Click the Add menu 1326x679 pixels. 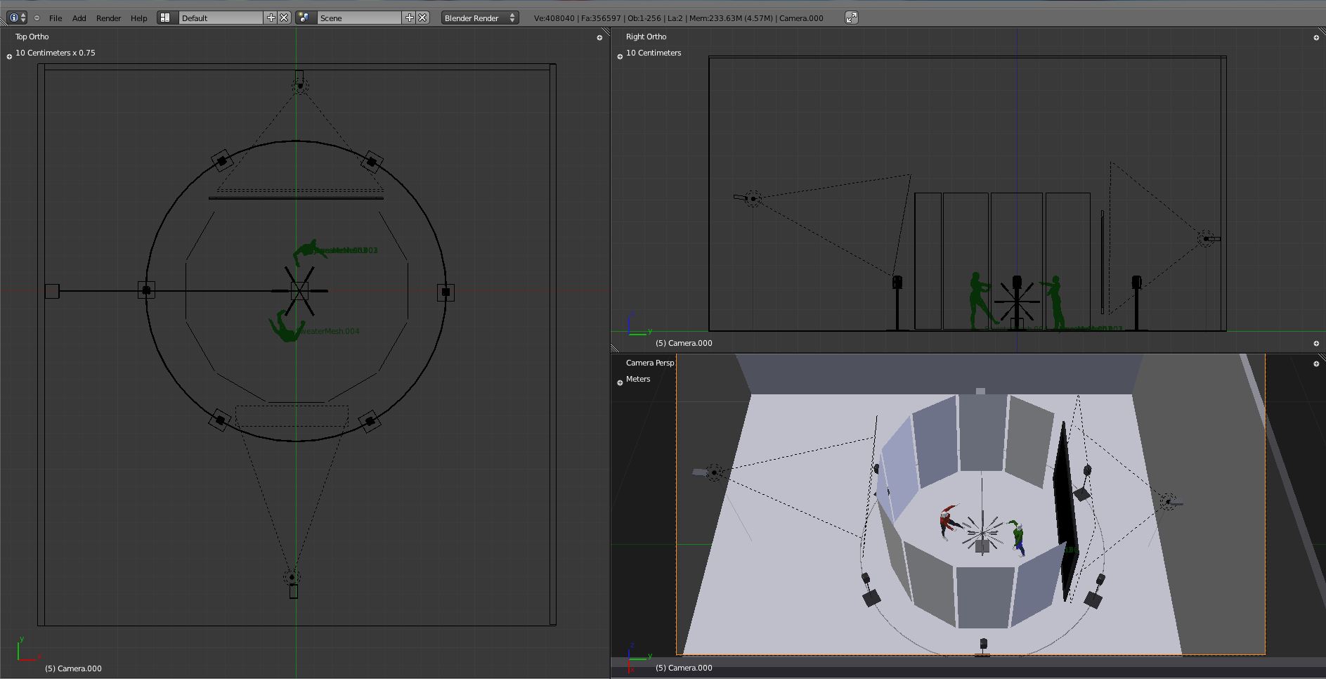pos(79,18)
